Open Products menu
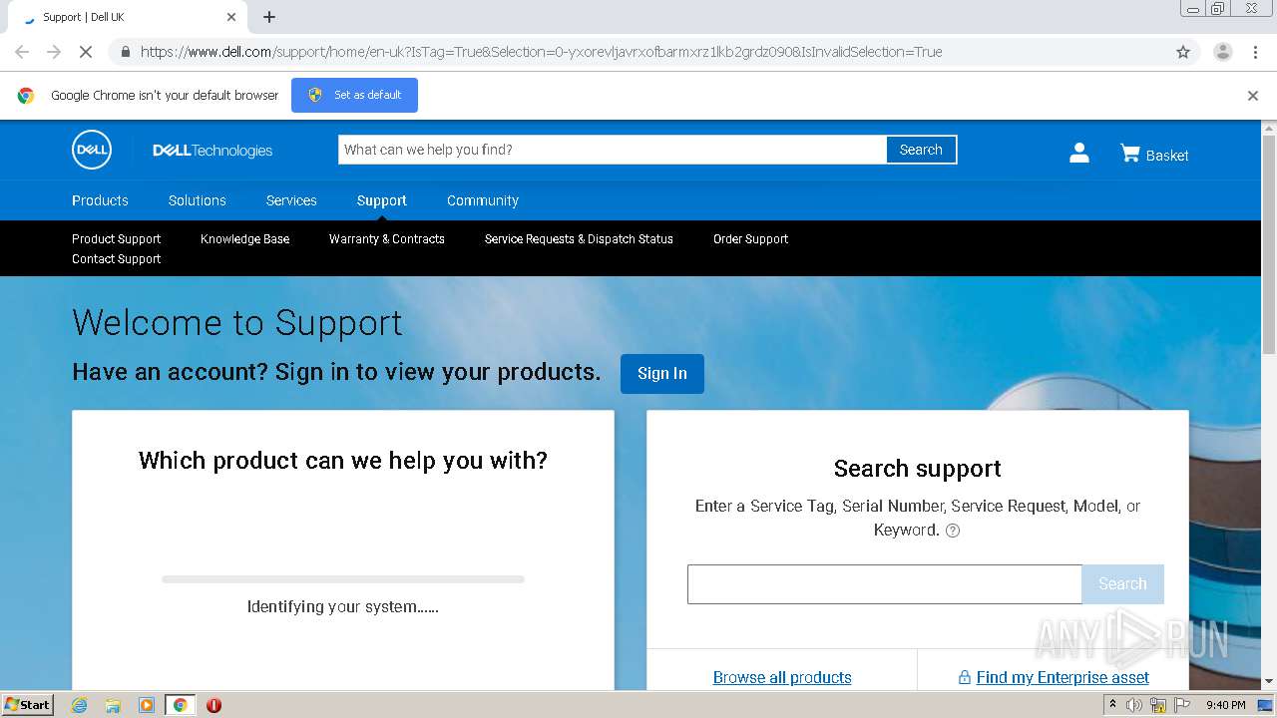The image size is (1277, 718). click(100, 200)
